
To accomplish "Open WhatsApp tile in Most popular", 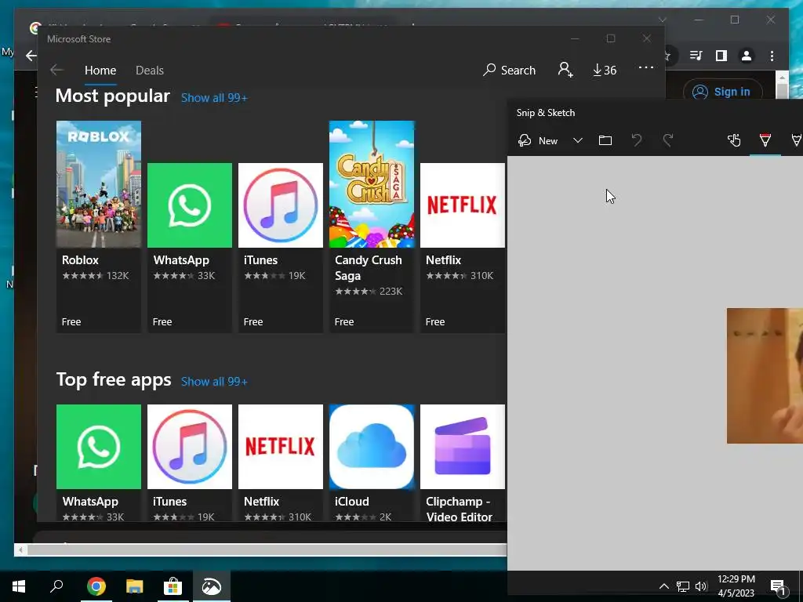I will [x=190, y=248].
